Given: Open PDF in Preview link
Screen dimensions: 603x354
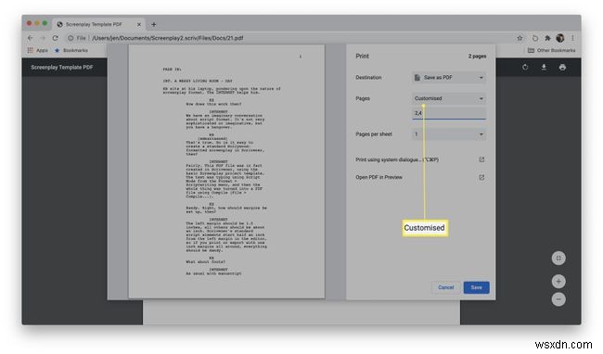Looking at the screenshot, I should 419,177.
